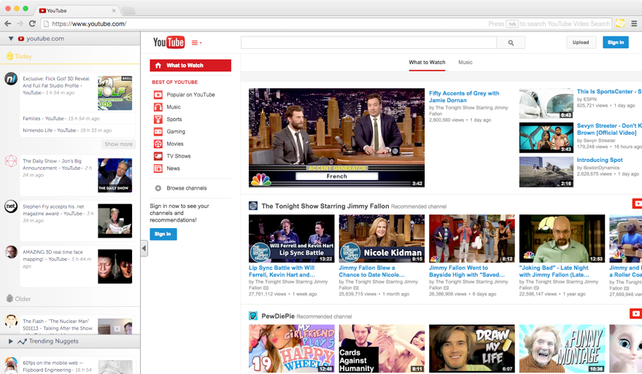Click the Show more button in the side panel

(118, 144)
